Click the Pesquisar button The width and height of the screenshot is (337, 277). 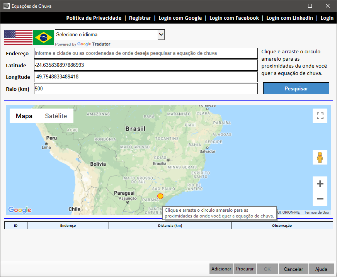[296, 88]
